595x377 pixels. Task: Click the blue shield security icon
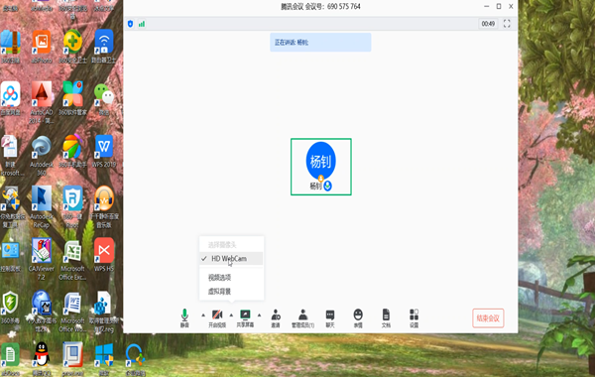(130, 24)
